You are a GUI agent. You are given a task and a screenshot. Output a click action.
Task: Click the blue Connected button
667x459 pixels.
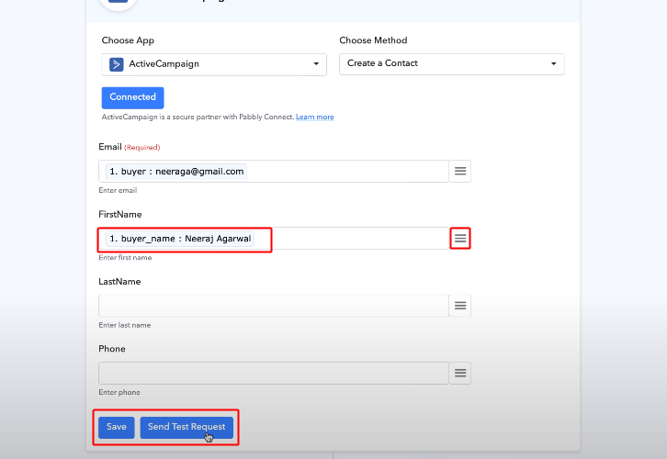pyautogui.click(x=132, y=97)
